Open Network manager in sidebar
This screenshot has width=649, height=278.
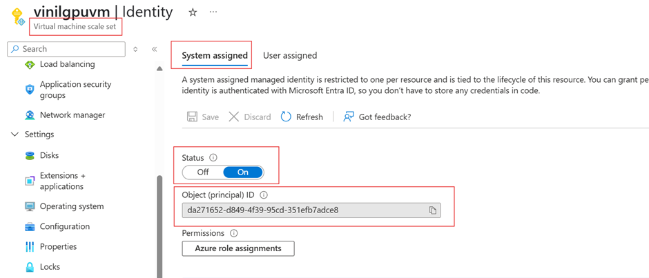(x=72, y=115)
